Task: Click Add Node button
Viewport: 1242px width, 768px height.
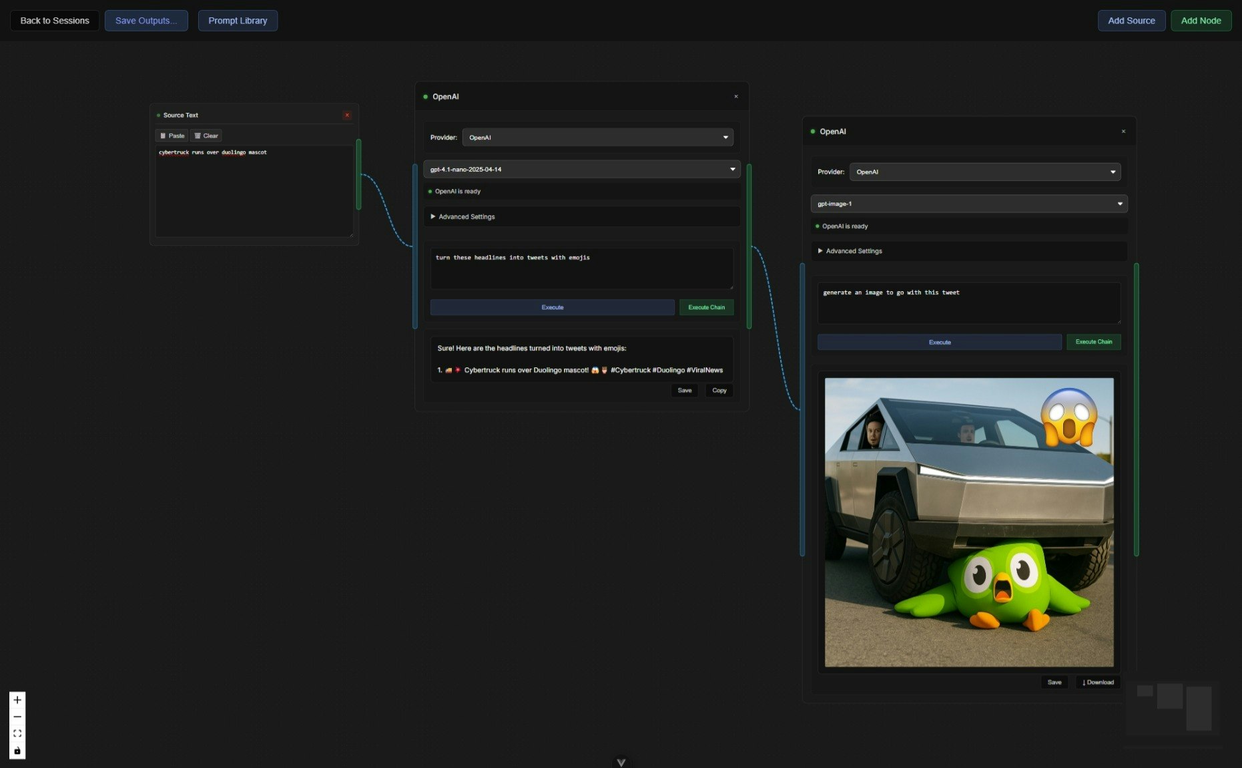Action: coord(1201,21)
